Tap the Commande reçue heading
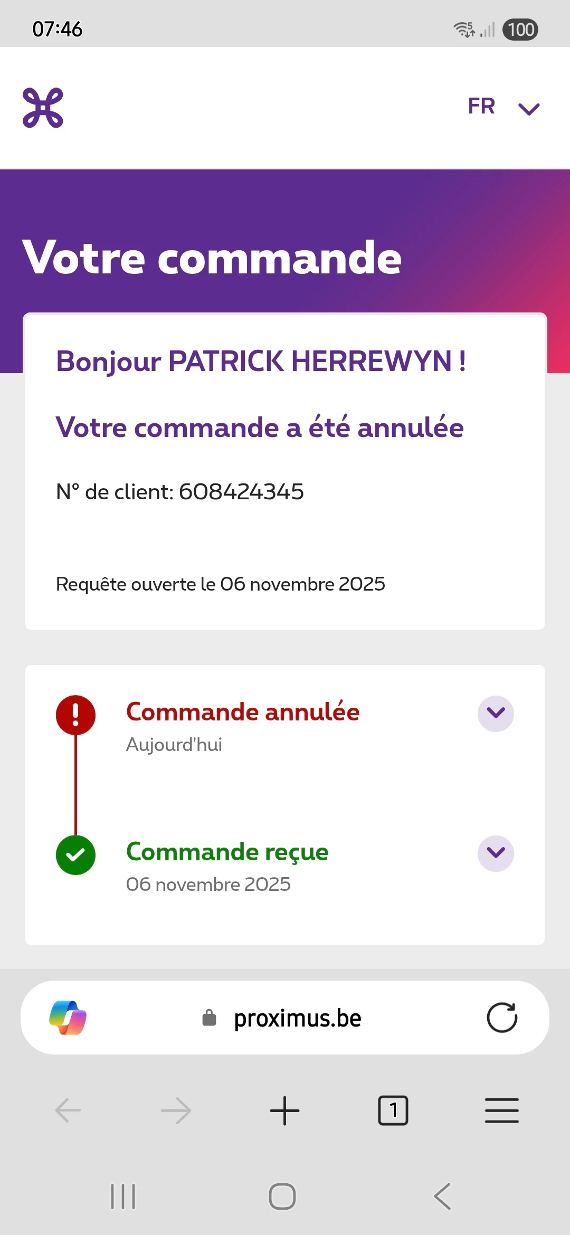The height and width of the screenshot is (1235, 570). click(x=227, y=852)
